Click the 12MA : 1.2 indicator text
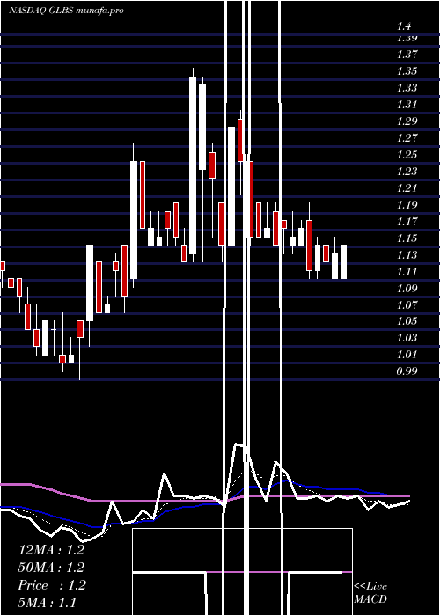Screen dimensions: 440x616 click(x=51, y=550)
